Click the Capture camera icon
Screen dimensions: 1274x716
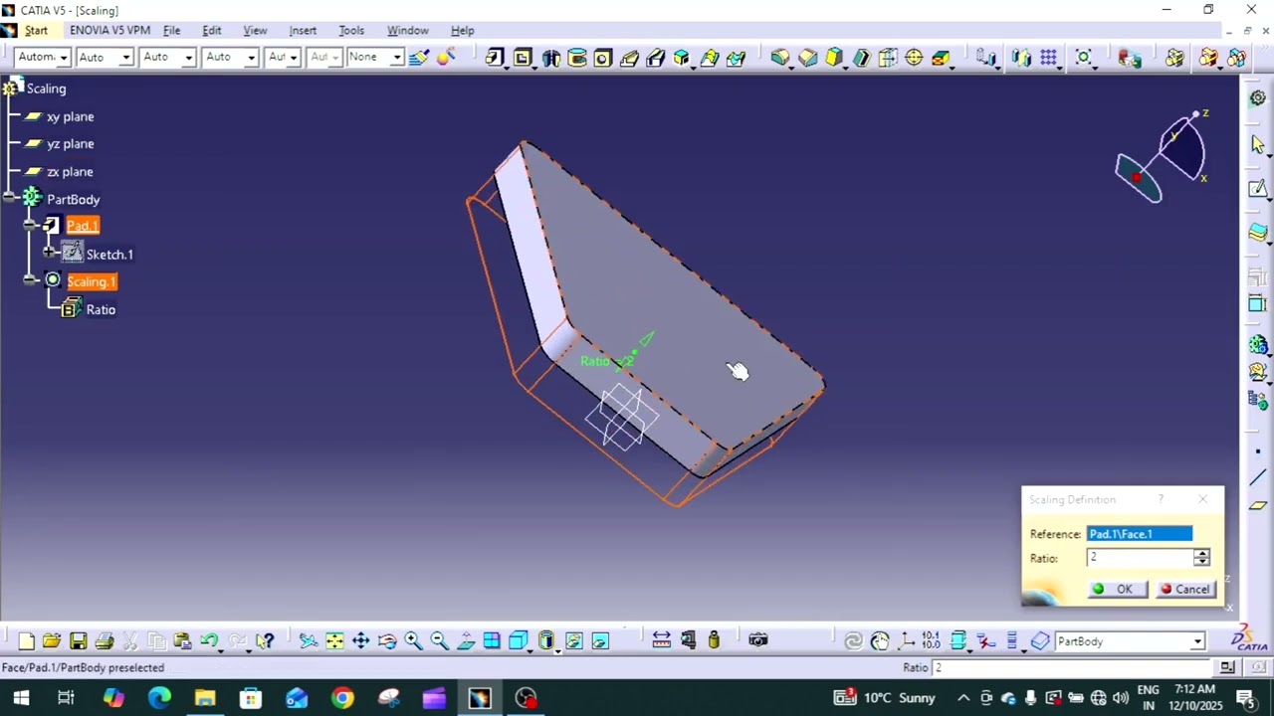pos(758,641)
